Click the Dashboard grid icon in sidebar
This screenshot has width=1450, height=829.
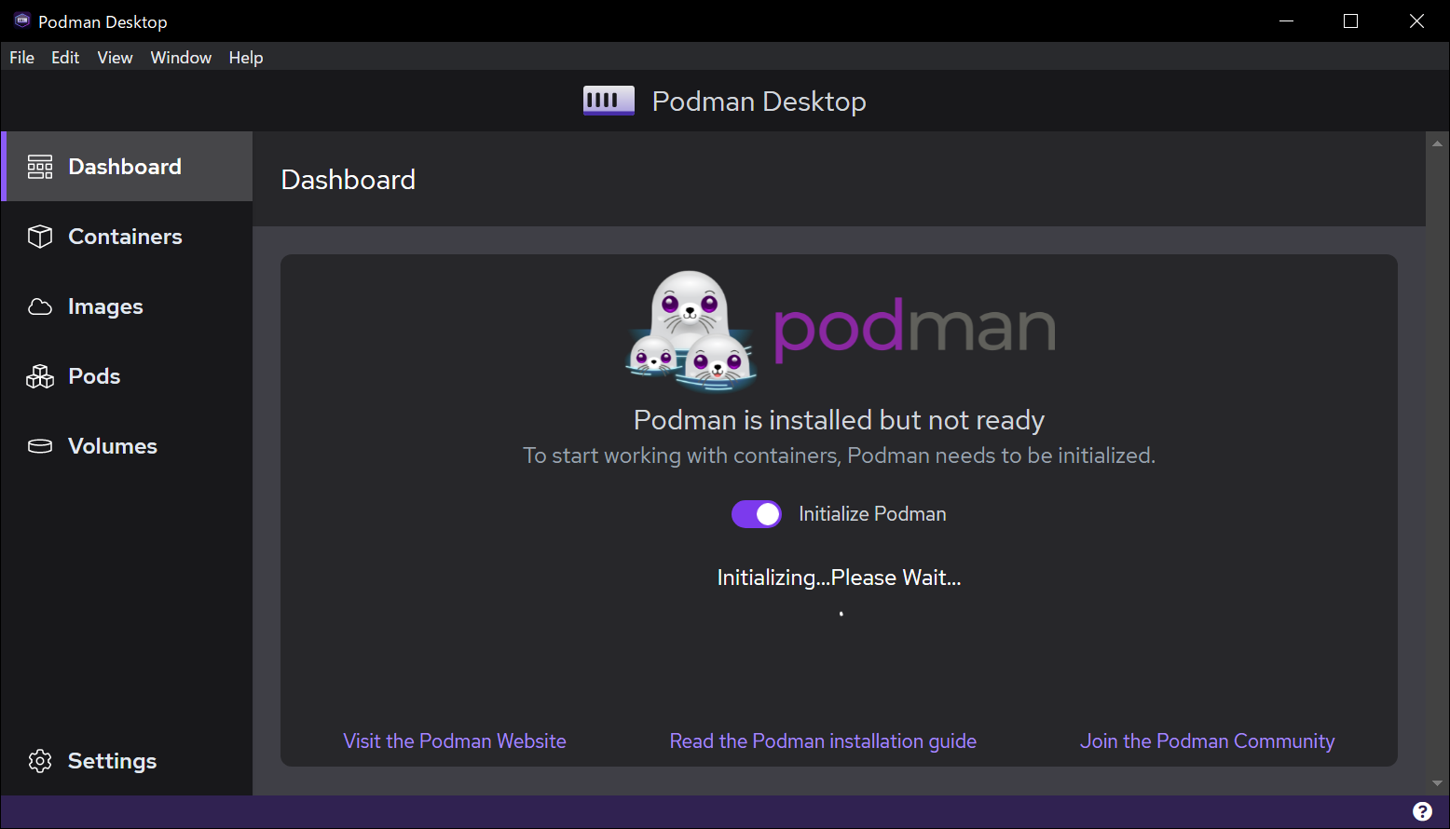(x=40, y=167)
